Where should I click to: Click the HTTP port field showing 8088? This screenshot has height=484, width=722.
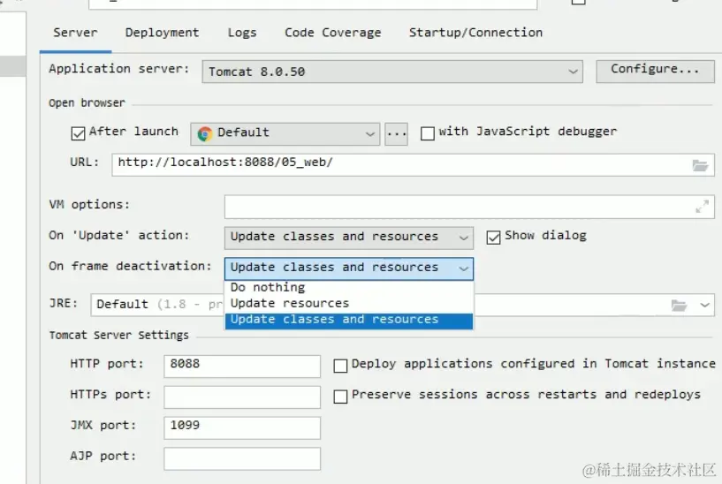pyautogui.click(x=242, y=367)
